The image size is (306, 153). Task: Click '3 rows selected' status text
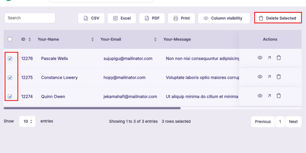click(x=176, y=122)
